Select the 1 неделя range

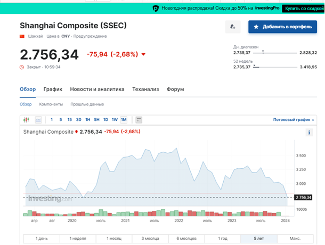[x=78, y=239]
